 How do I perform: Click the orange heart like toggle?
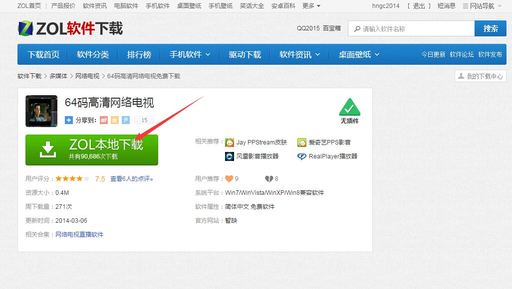(230, 178)
